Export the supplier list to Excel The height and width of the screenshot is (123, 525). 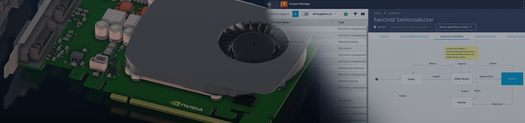[346, 14]
